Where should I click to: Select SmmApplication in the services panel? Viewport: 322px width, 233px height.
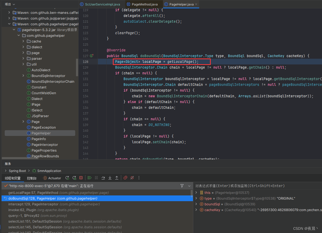(x=47, y=171)
